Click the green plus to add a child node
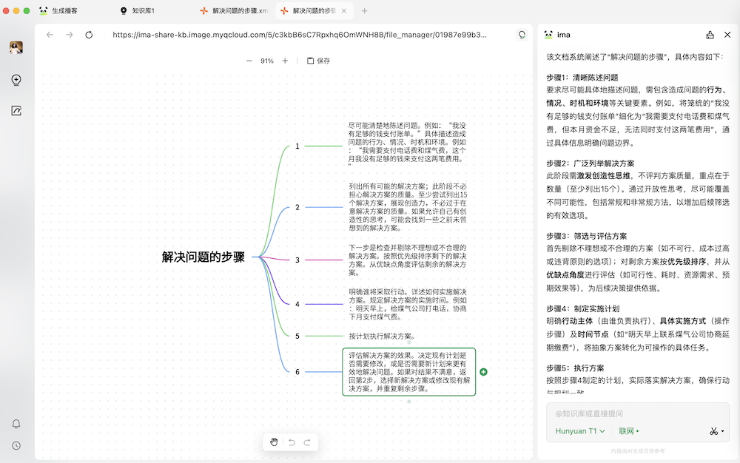740x463 pixels. [x=482, y=372]
